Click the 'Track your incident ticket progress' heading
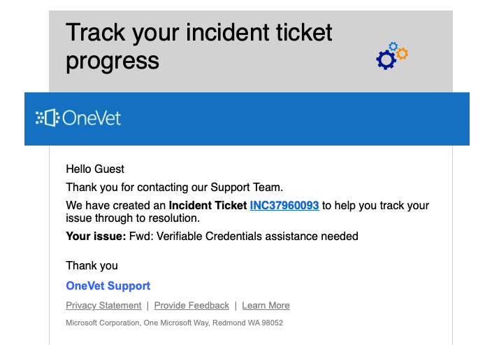The width and height of the screenshot is (492, 345). tap(198, 46)
